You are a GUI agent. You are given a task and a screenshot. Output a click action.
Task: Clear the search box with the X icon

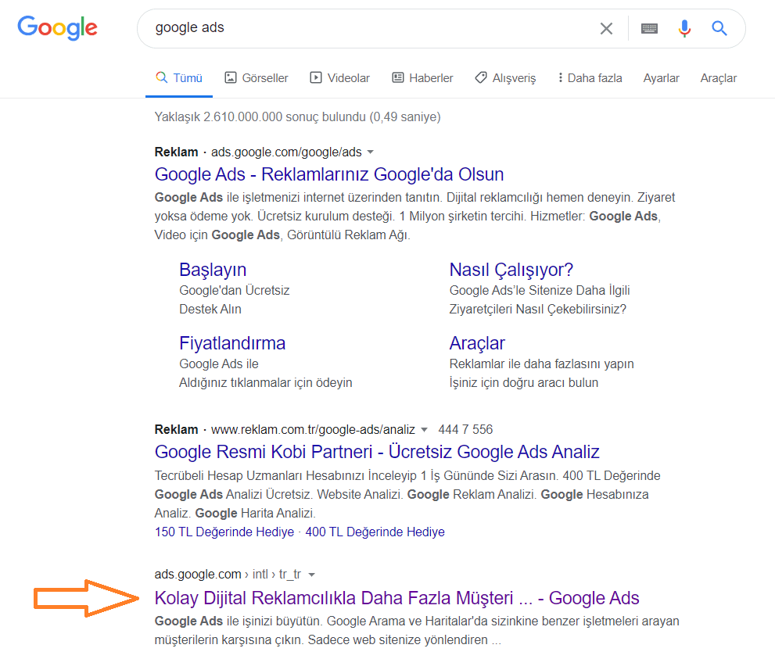point(606,29)
